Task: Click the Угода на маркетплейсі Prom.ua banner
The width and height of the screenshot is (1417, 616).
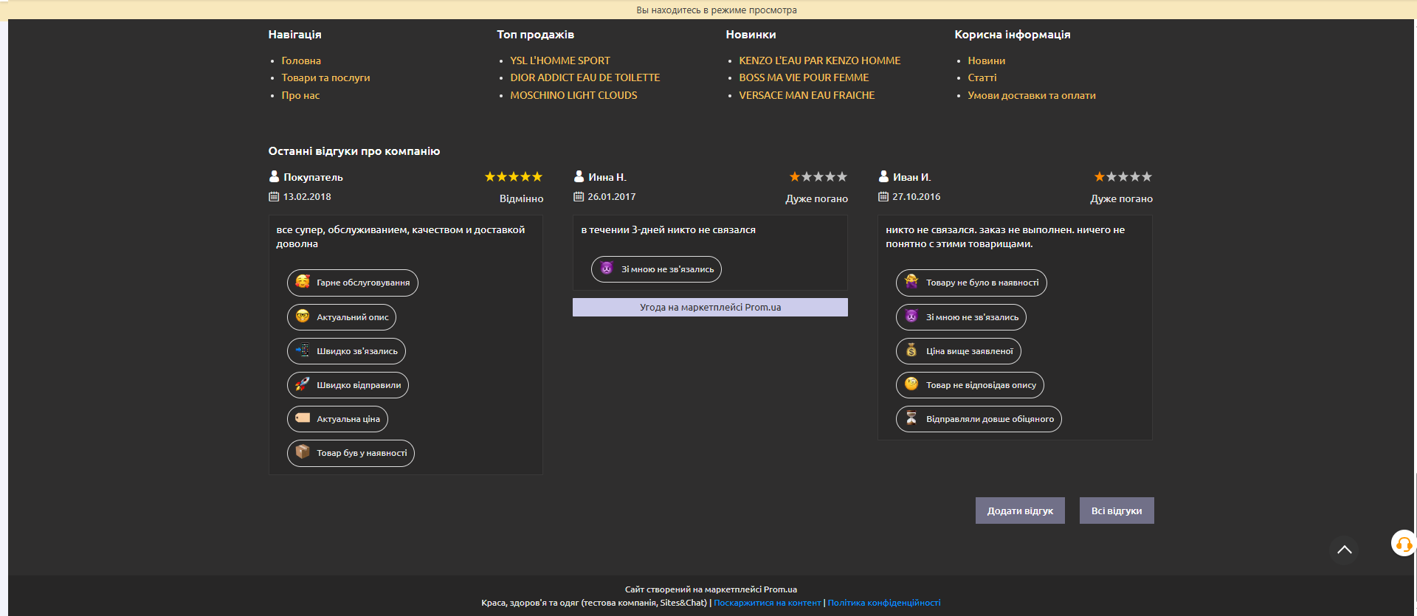Action: click(x=710, y=308)
